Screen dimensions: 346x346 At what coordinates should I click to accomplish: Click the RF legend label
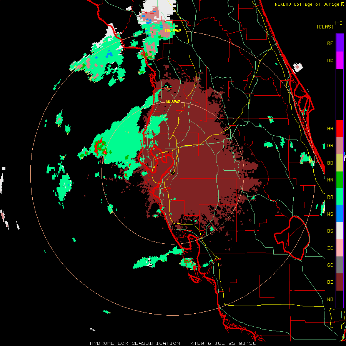point(330,43)
